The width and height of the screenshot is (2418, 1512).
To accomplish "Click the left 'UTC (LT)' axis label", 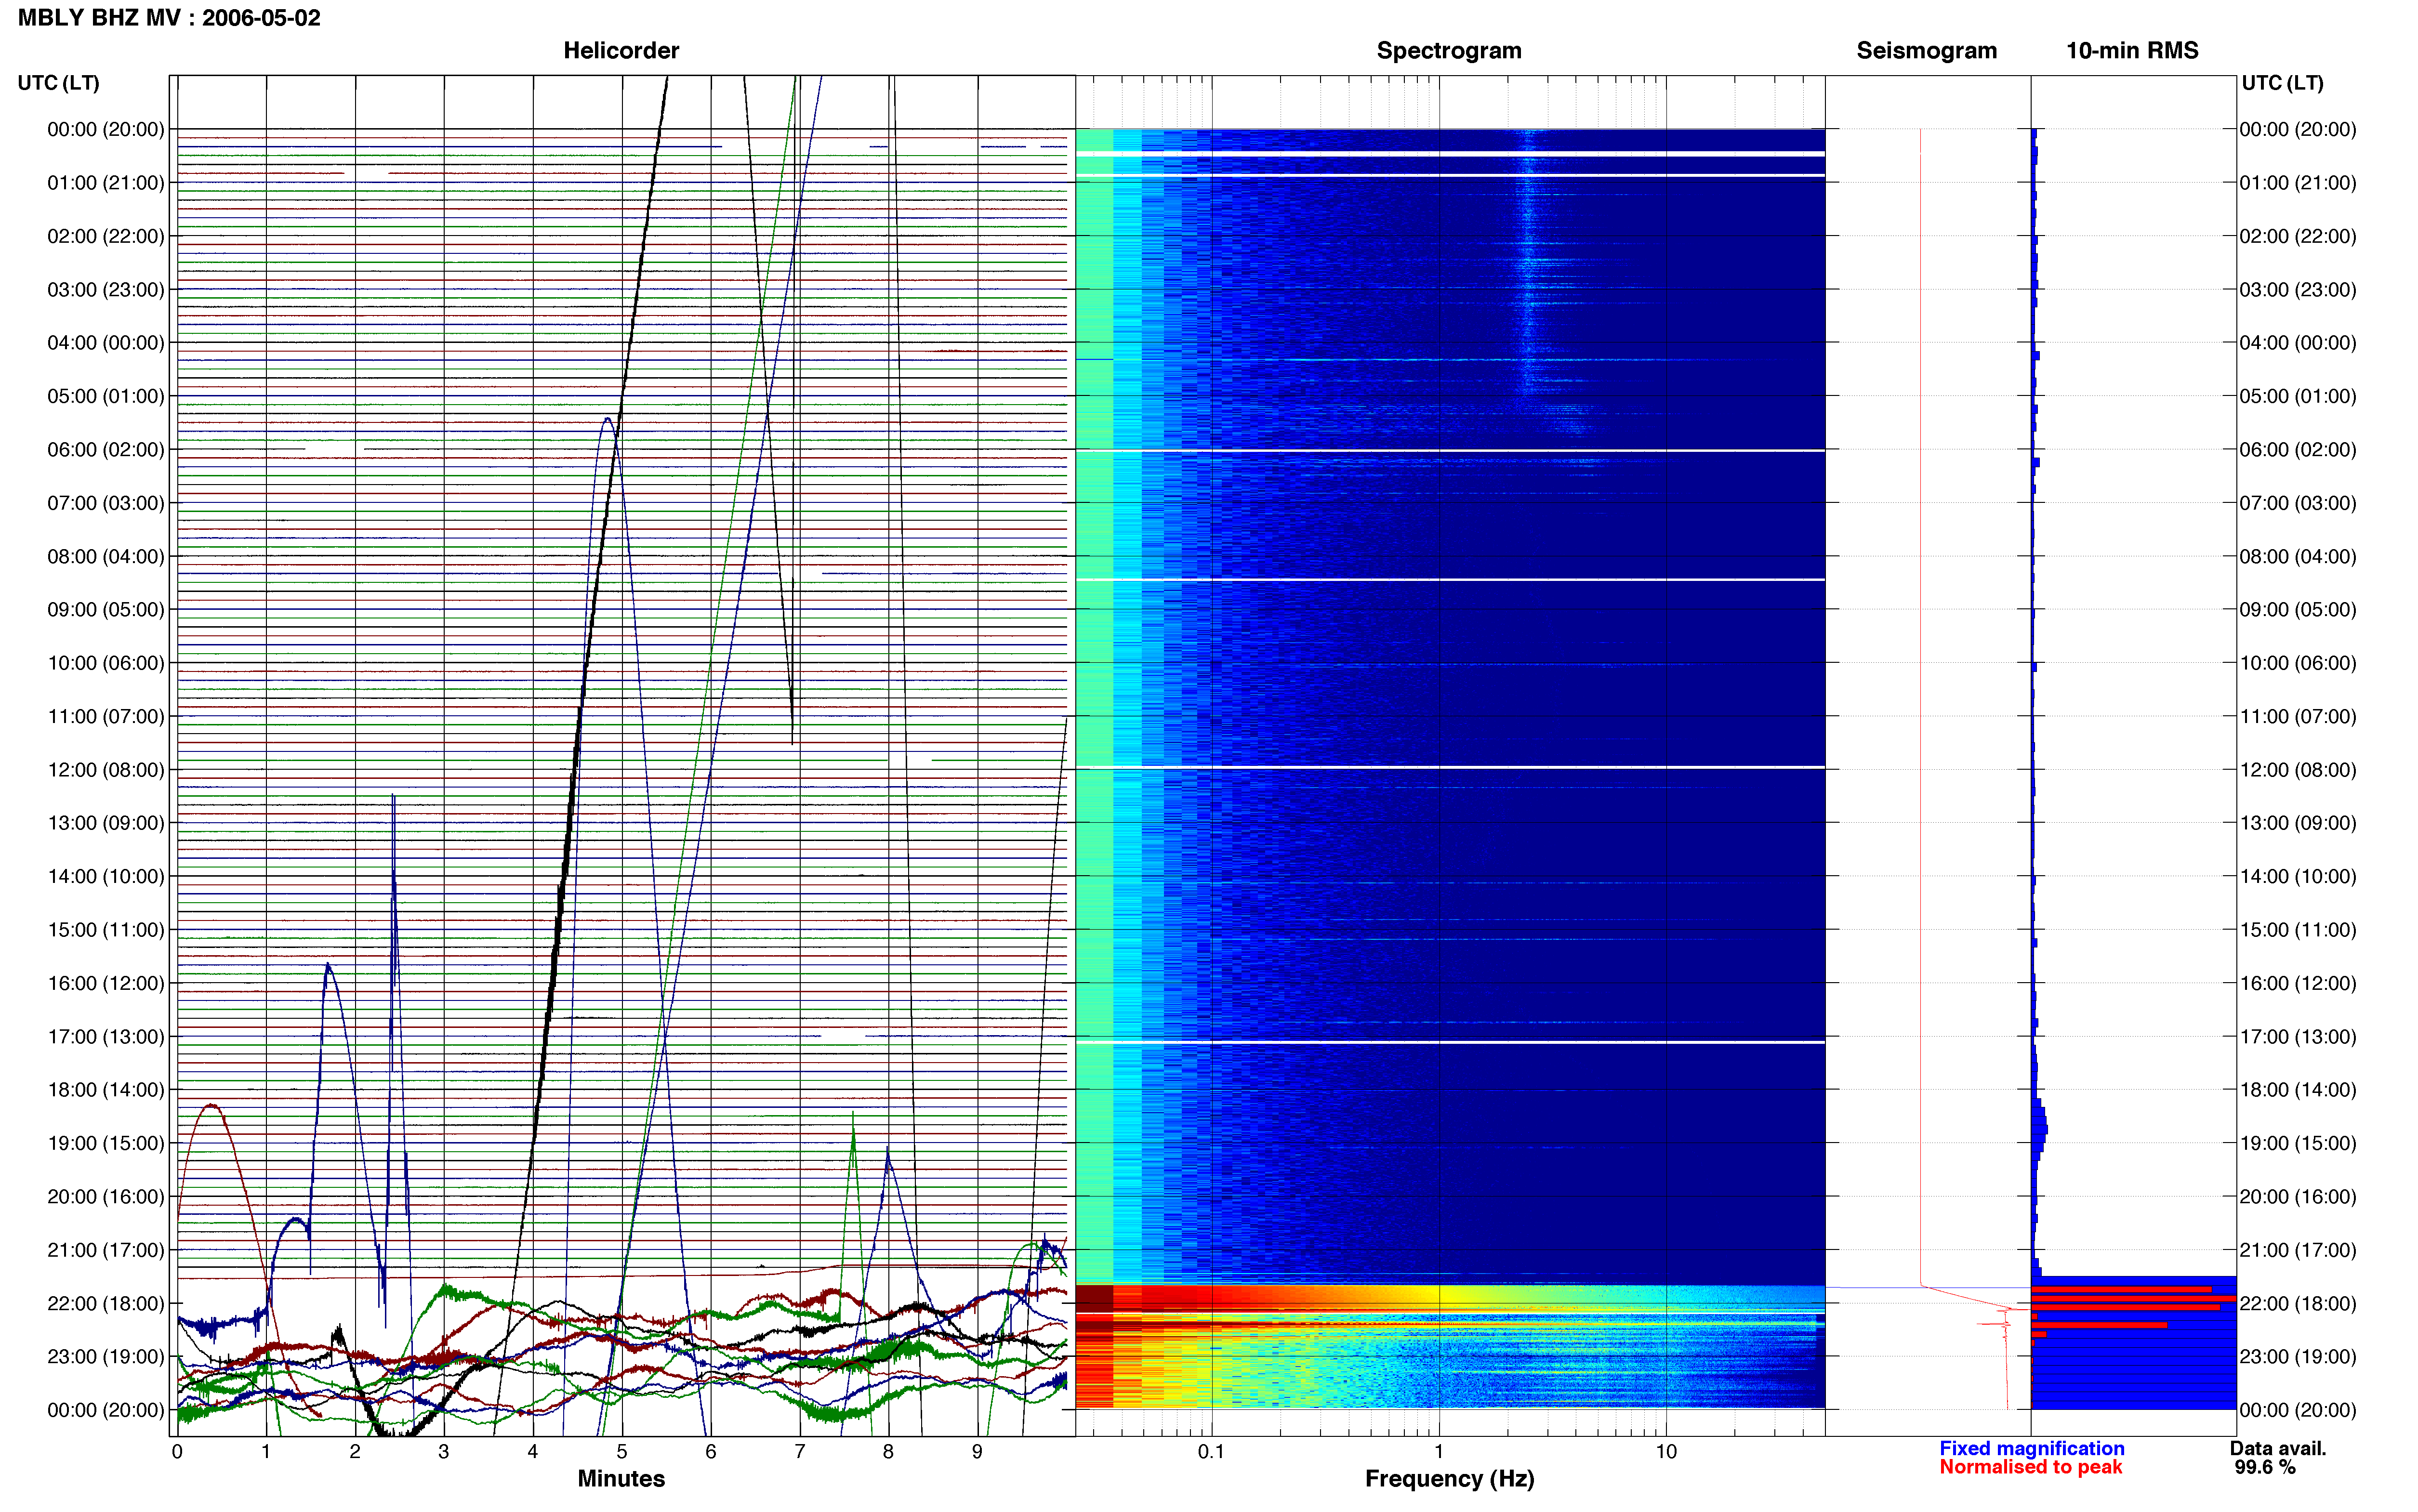I will pyautogui.click(x=58, y=83).
